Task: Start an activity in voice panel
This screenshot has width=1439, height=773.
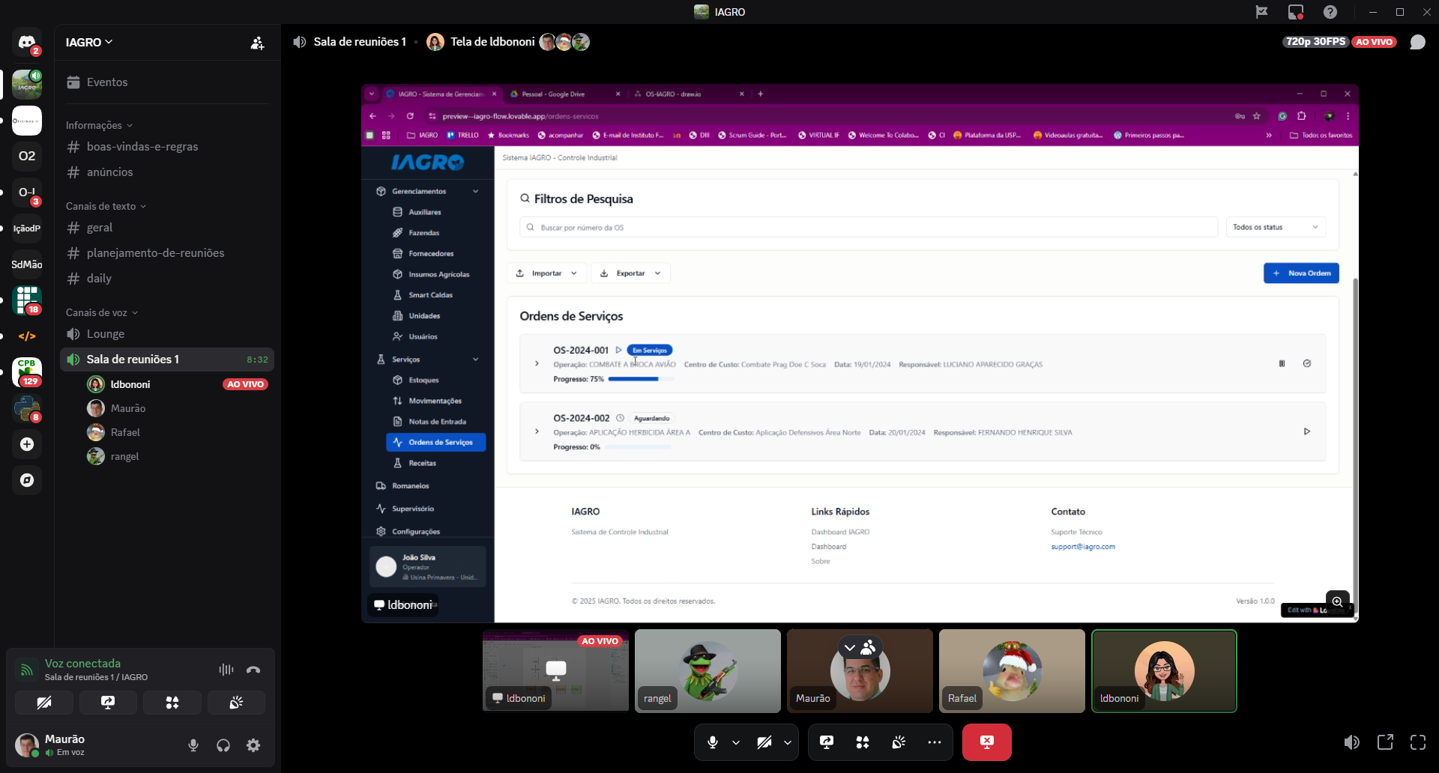Action: click(172, 703)
